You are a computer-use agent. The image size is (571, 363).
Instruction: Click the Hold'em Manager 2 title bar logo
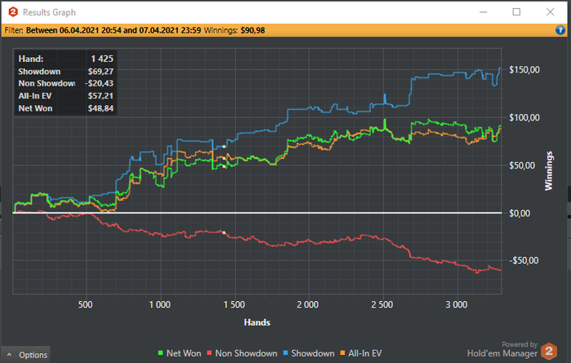13,12
